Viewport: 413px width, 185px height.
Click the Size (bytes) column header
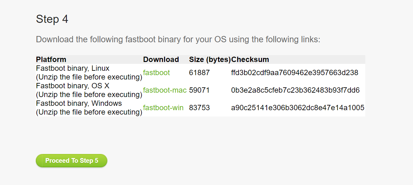(x=210, y=59)
